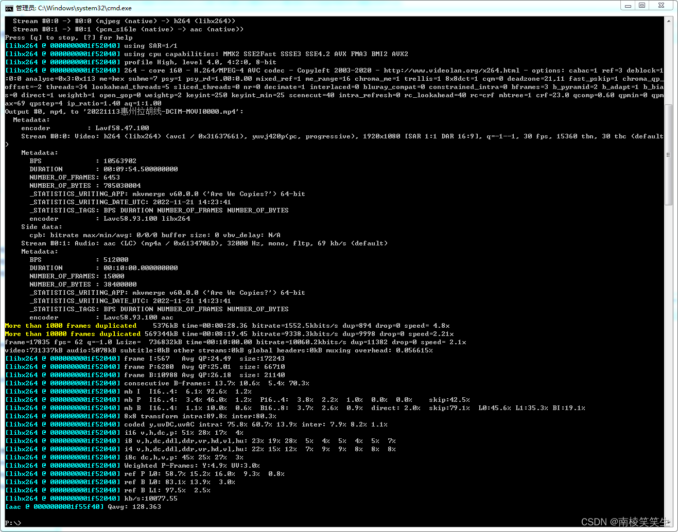Screen dimensions: 678x532
Task: Click the 'Stream #0:1: Audio: aac (LC)' line
Action: 204,243
